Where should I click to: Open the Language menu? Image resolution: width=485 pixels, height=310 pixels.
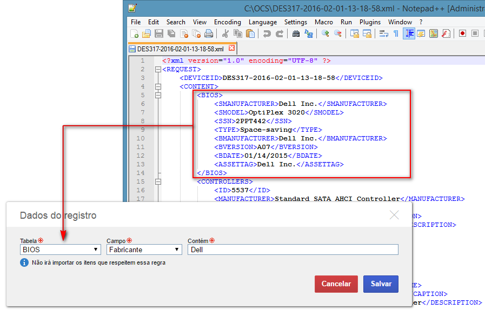[x=263, y=22]
